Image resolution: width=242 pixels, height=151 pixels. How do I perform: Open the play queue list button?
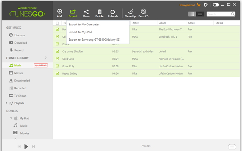coord(232,147)
